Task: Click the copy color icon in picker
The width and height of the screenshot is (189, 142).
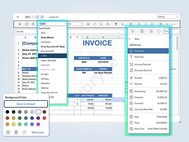Action: [x=24, y=132]
